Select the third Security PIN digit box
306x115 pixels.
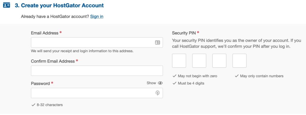(219, 61)
